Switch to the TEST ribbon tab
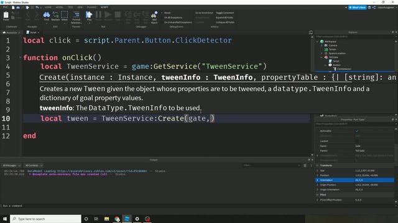The height and width of the screenshot is (223, 398). click(x=70, y=7)
